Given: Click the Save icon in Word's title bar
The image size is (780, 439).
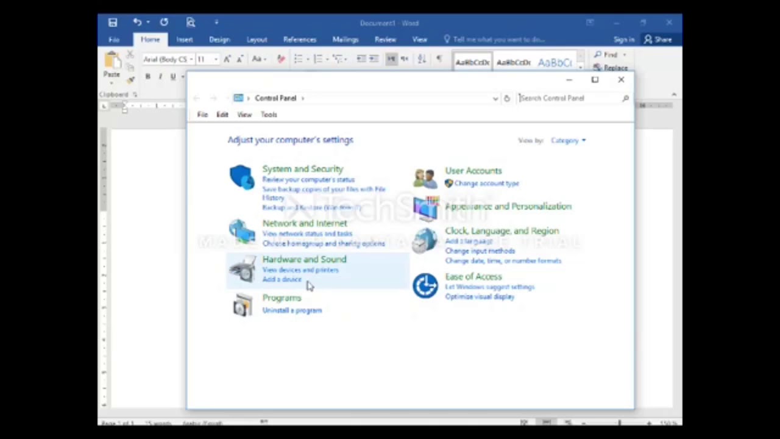Looking at the screenshot, I should coord(113,23).
